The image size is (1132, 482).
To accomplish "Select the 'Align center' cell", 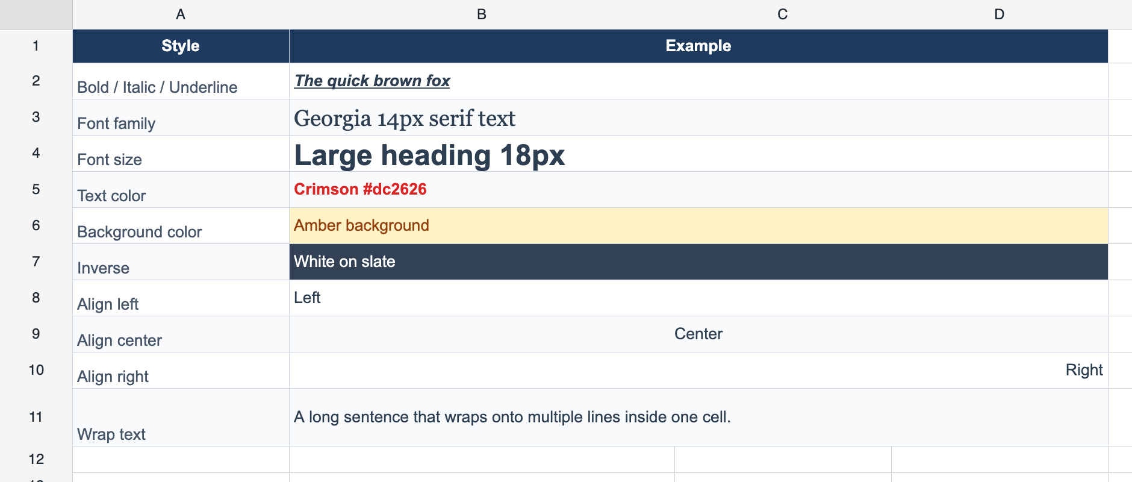I will (181, 334).
